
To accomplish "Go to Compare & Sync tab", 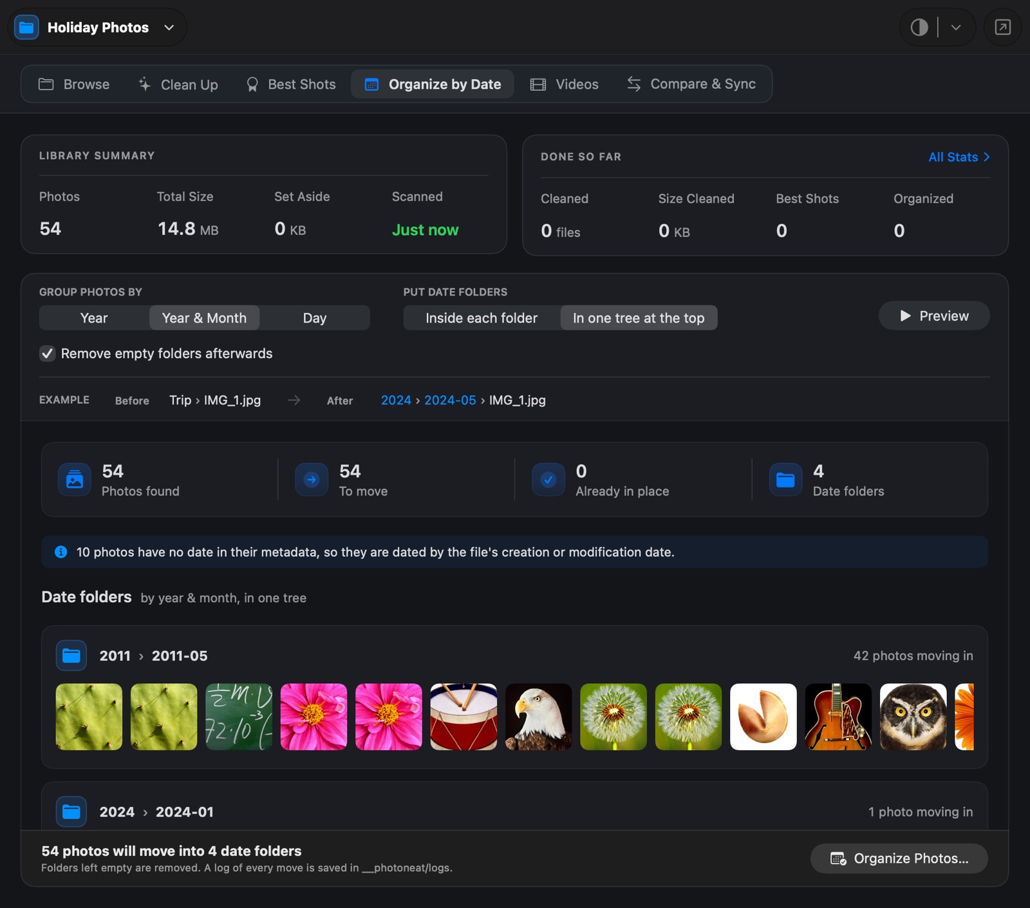I will (x=691, y=84).
